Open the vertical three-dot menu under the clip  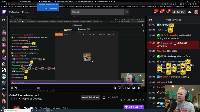click(x=122, y=96)
